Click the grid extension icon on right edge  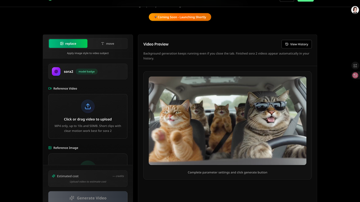pos(355,66)
